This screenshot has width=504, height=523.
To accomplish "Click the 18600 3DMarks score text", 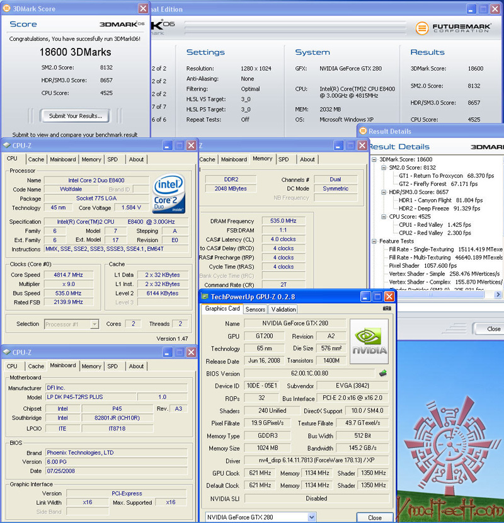I will coord(76,52).
